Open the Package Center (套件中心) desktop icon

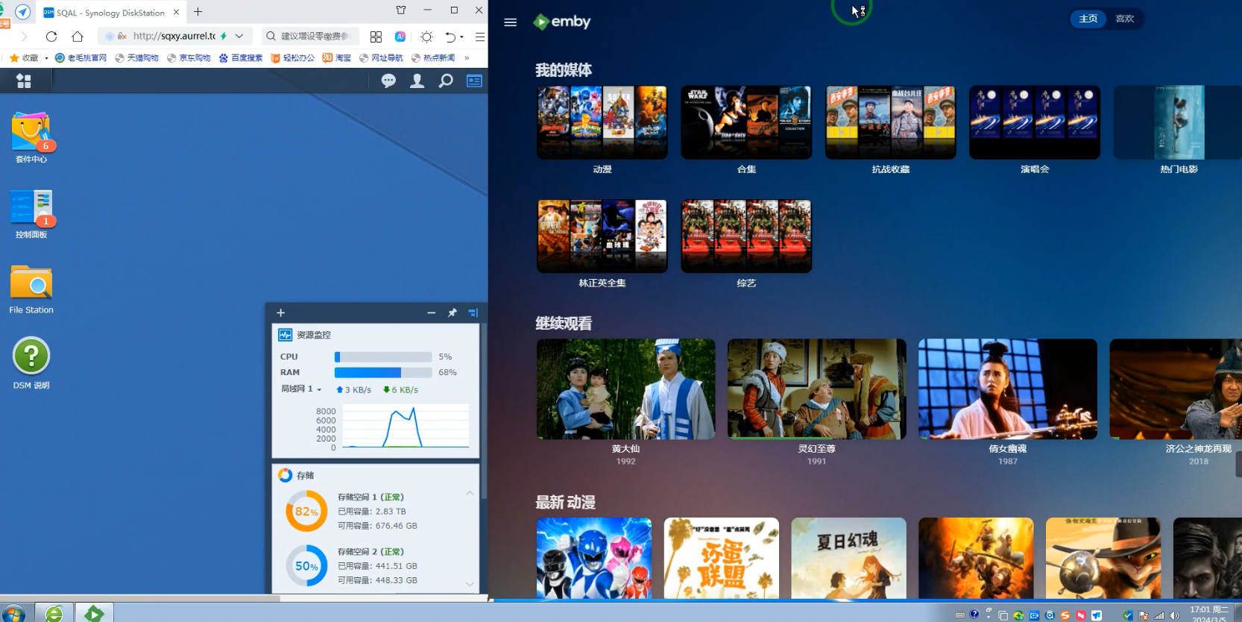click(31, 136)
